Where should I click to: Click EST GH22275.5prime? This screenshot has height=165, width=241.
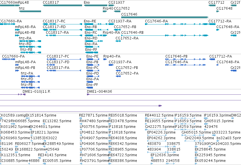coord(160,127)
